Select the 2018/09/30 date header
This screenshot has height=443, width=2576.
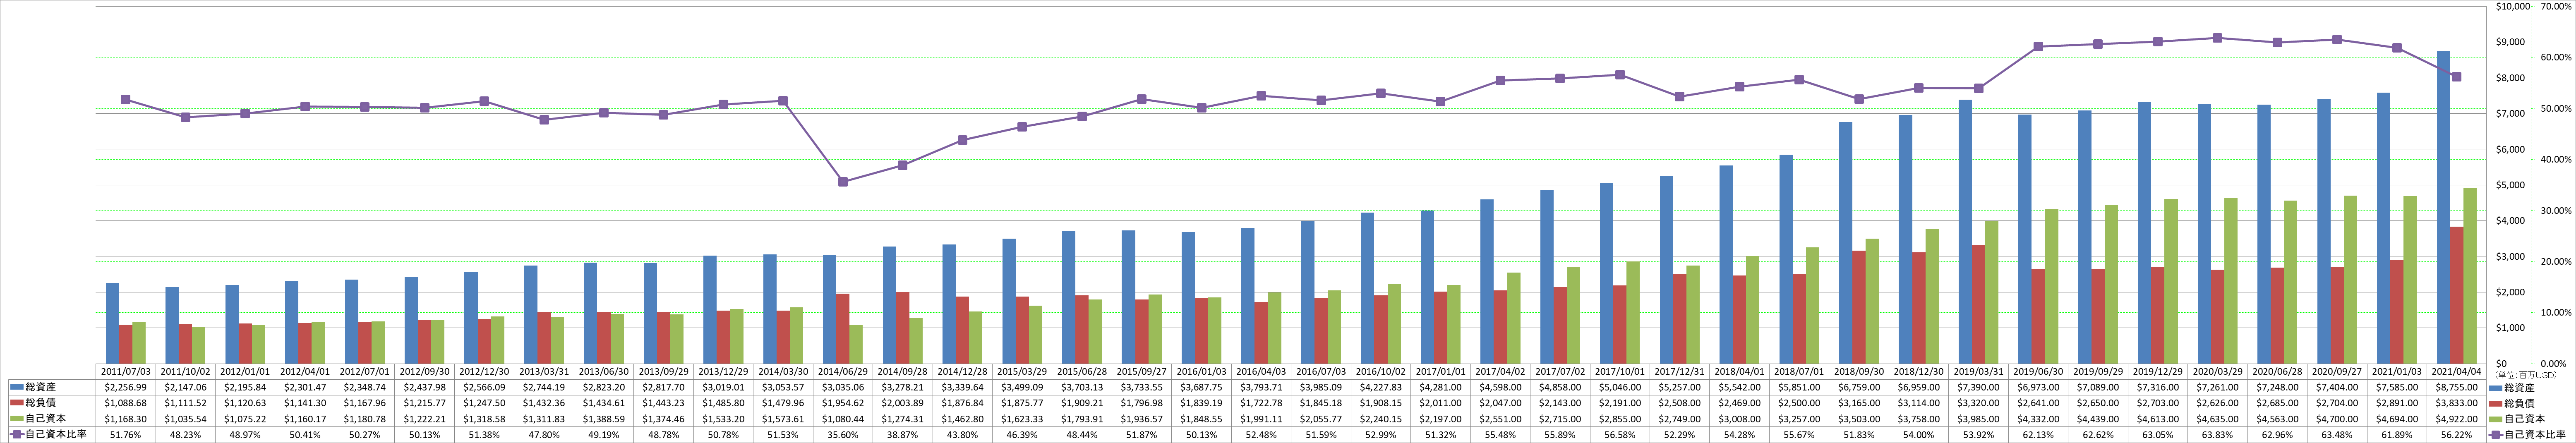coord(1859,371)
